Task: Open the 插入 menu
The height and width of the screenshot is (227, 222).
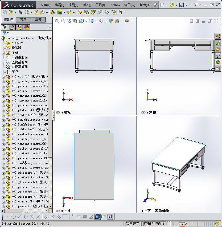Action: (x=87, y=5)
